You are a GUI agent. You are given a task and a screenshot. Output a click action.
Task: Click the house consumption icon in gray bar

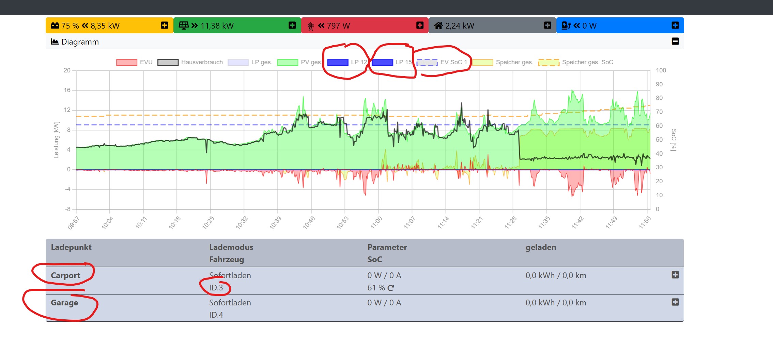tap(438, 26)
